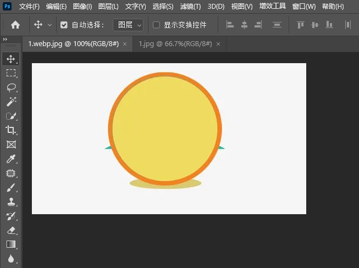Screen dimensions: 359x268
Task: Align left edges of layers
Action: 230,25
